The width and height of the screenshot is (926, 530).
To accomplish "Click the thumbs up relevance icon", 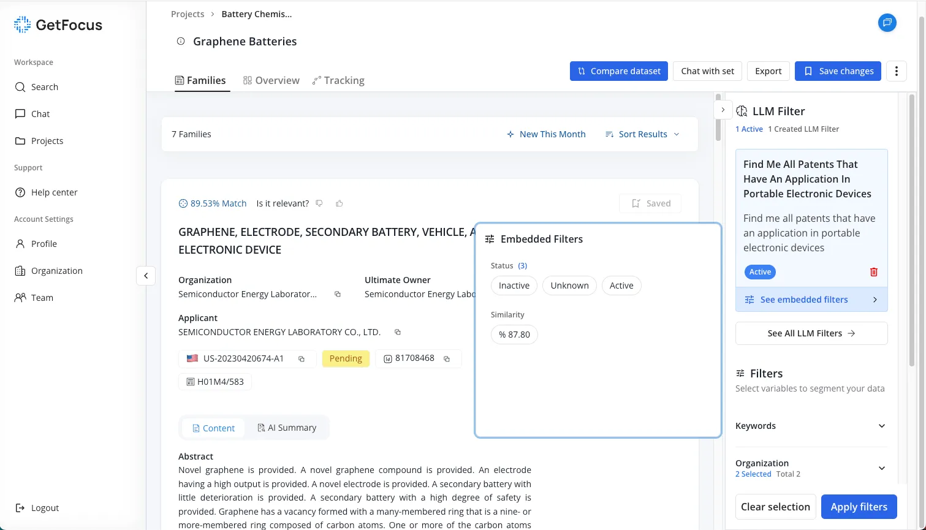I will [x=340, y=203].
